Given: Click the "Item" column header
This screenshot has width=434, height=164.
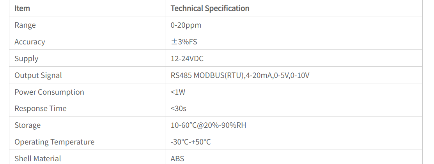Looking at the screenshot, I should tap(22, 8).
